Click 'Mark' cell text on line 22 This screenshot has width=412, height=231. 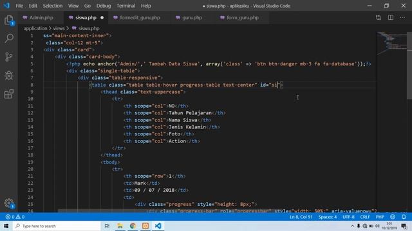pos(140,184)
